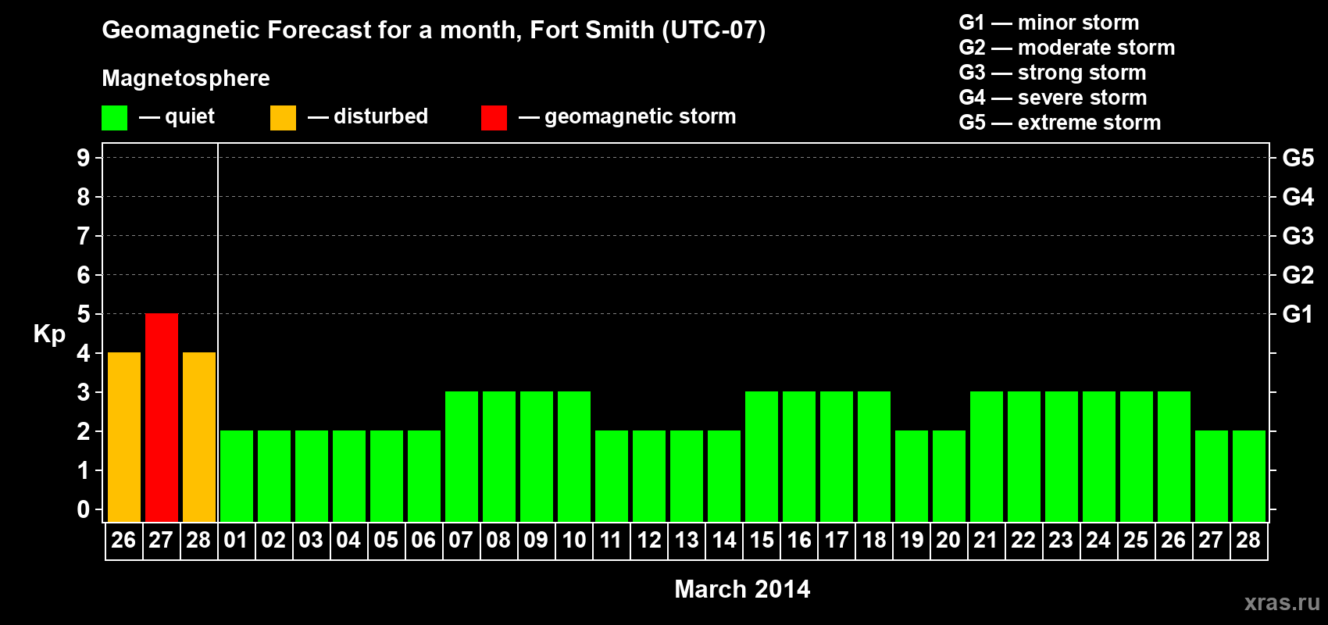The height and width of the screenshot is (625, 1328).
Task: Click date label 17 on the date axis
Action: point(836,541)
